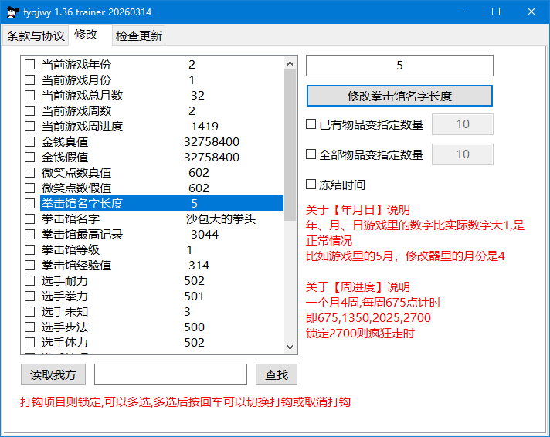Screen dimensions: 550x437
Task: Open the 检查更新 tab
Action: click(x=139, y=36)
